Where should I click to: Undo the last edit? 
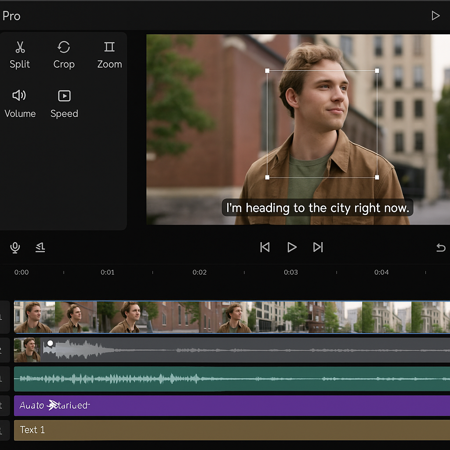440,247
